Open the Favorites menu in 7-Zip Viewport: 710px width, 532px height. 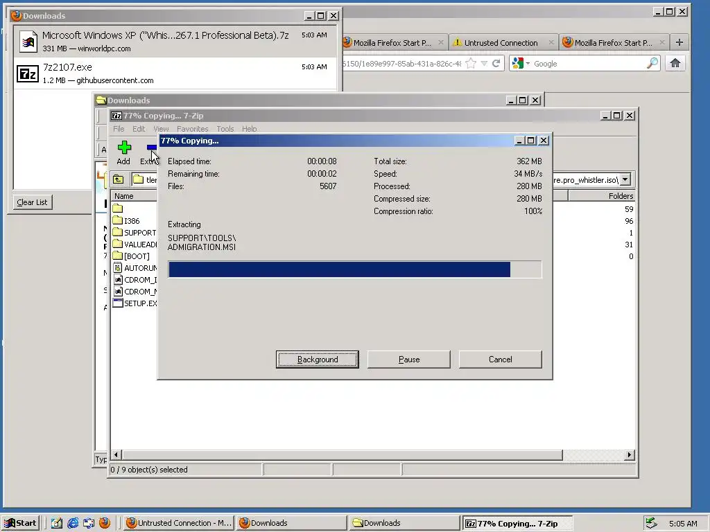point(193,129)
